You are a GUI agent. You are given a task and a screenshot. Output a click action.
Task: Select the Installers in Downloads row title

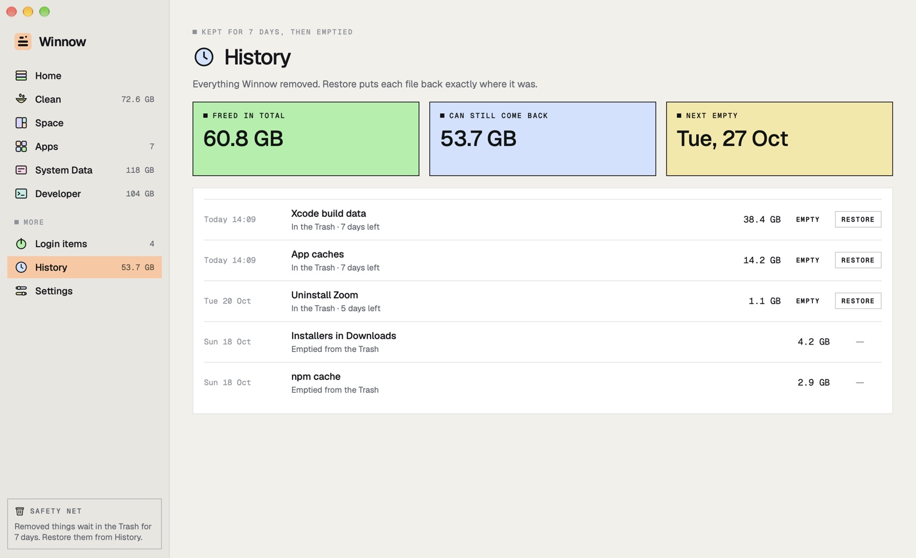343,335
